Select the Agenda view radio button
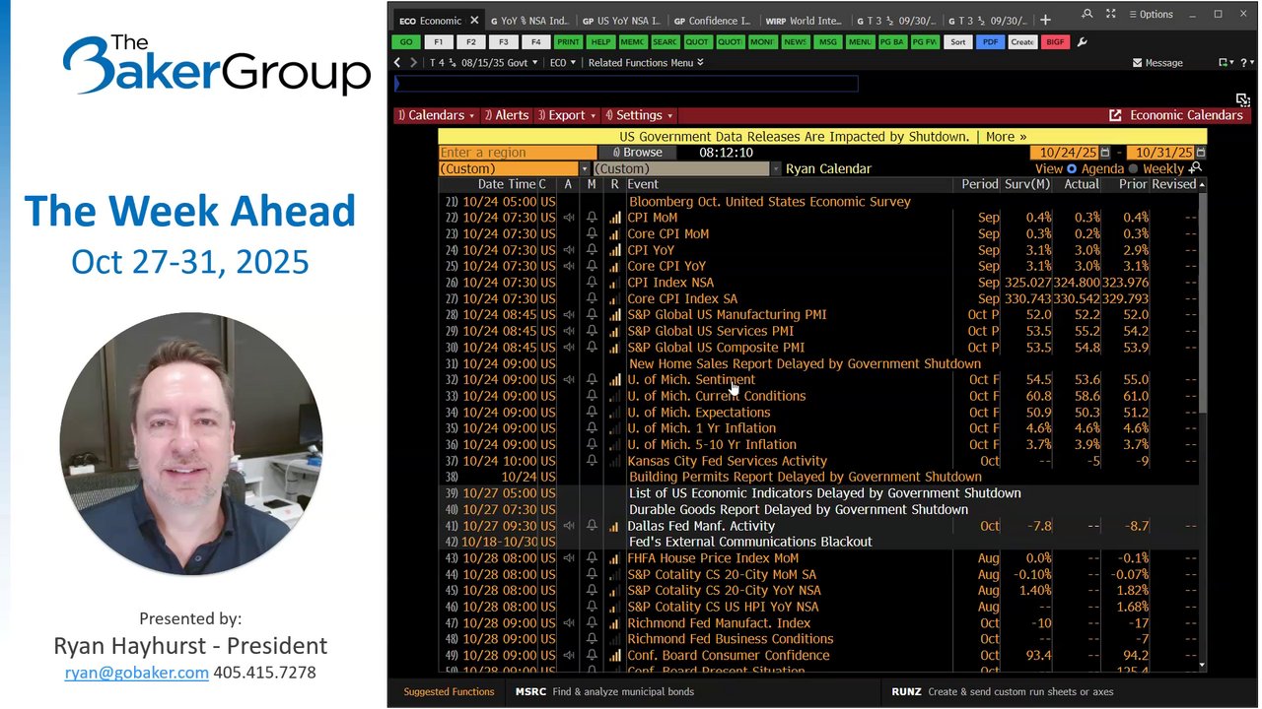 pyautogui.click(x=1072, y=169)
